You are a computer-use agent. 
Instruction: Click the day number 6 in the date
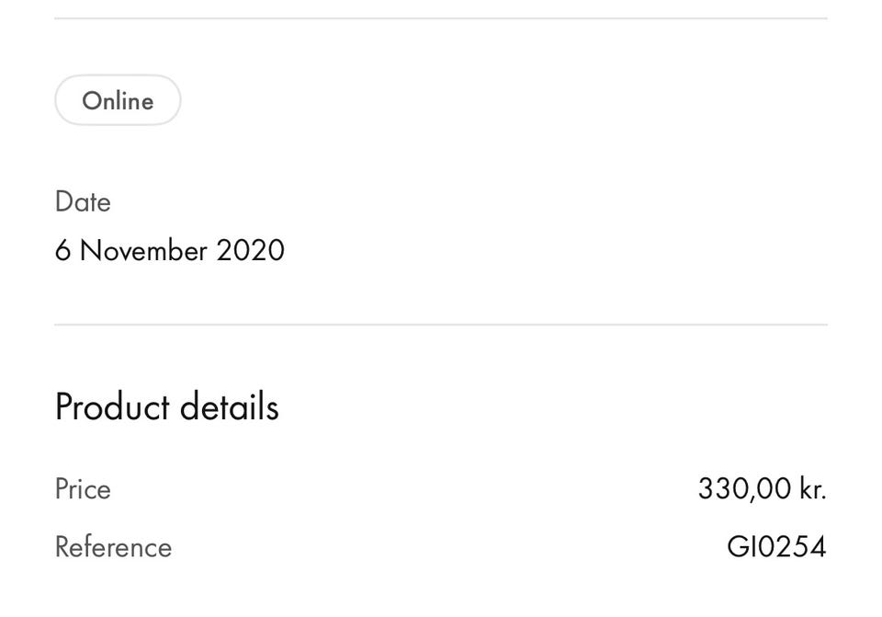tap(62, 250)
